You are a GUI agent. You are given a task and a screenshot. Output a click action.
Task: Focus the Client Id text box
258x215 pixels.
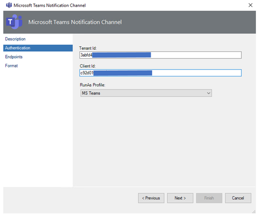point(160,73)
